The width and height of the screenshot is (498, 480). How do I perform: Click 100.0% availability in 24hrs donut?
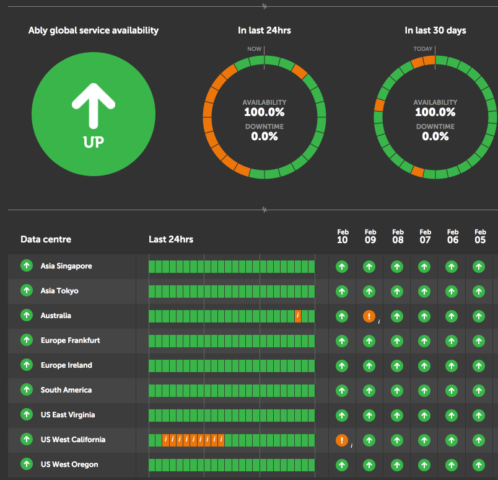click(x=264, y=112)
